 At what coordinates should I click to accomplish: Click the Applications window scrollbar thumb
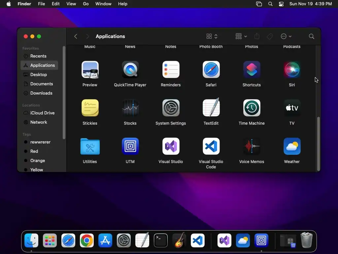click(319, 144)
